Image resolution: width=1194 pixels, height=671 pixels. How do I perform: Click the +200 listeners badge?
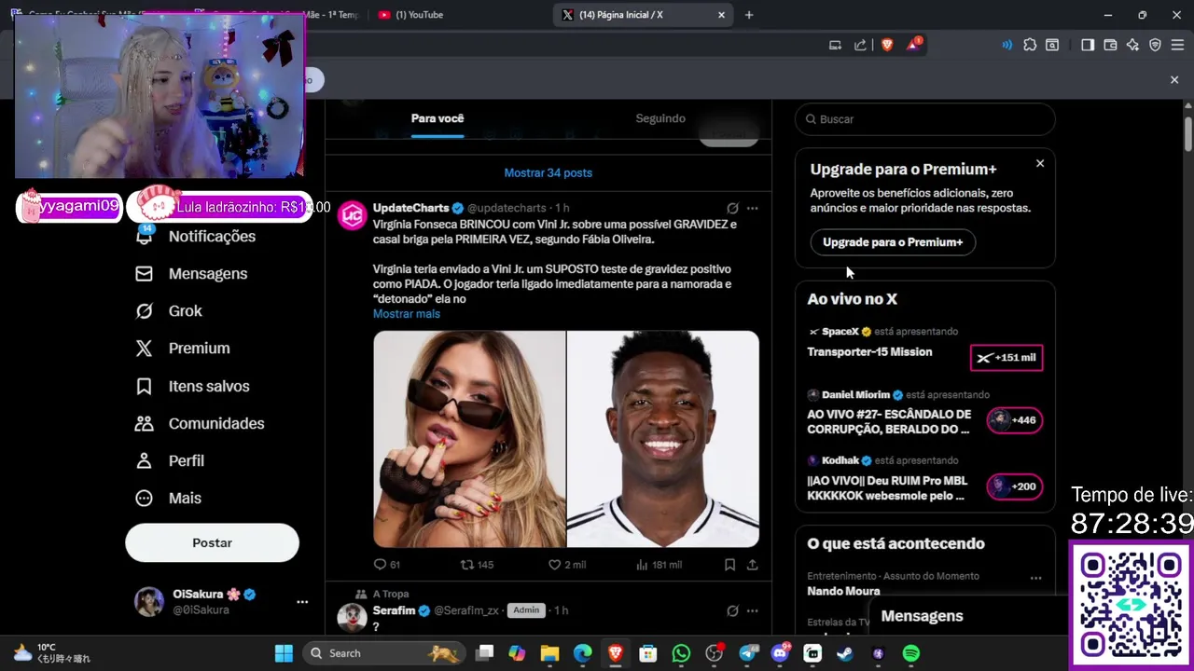click(x=1014, y=486)
